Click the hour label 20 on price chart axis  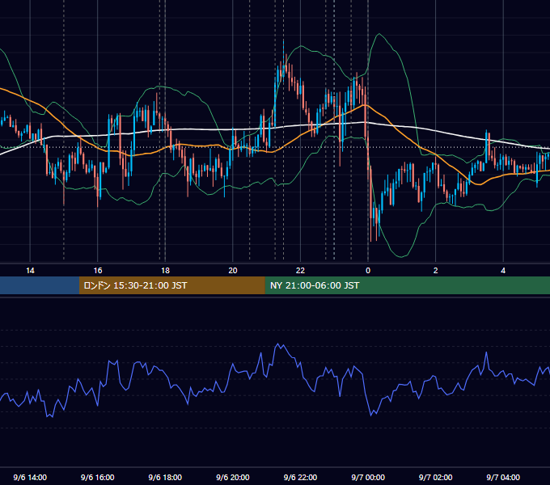coord(233,271)
